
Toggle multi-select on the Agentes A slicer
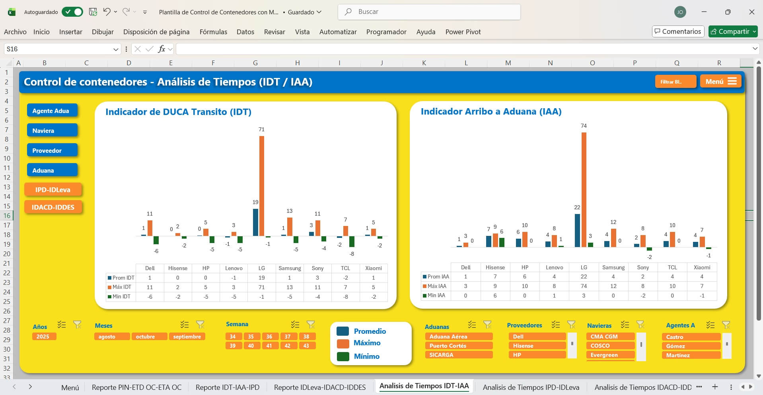pyautogui.click(x=710, y=325)
